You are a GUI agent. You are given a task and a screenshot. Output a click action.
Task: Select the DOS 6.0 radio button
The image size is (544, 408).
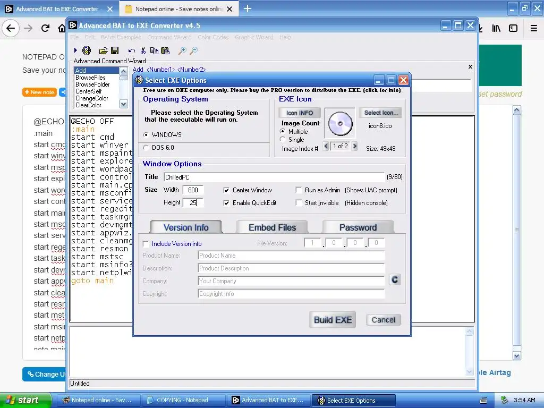tap(146, 148)
